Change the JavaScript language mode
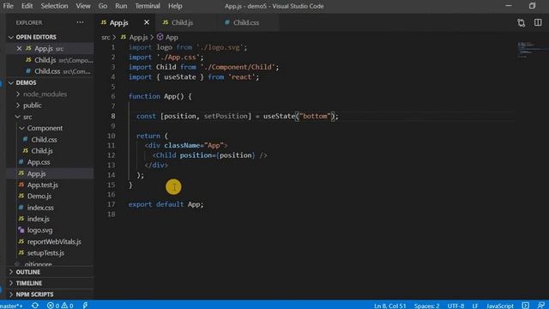The height and width of the screenshot is (309, 549). [500, 306]
